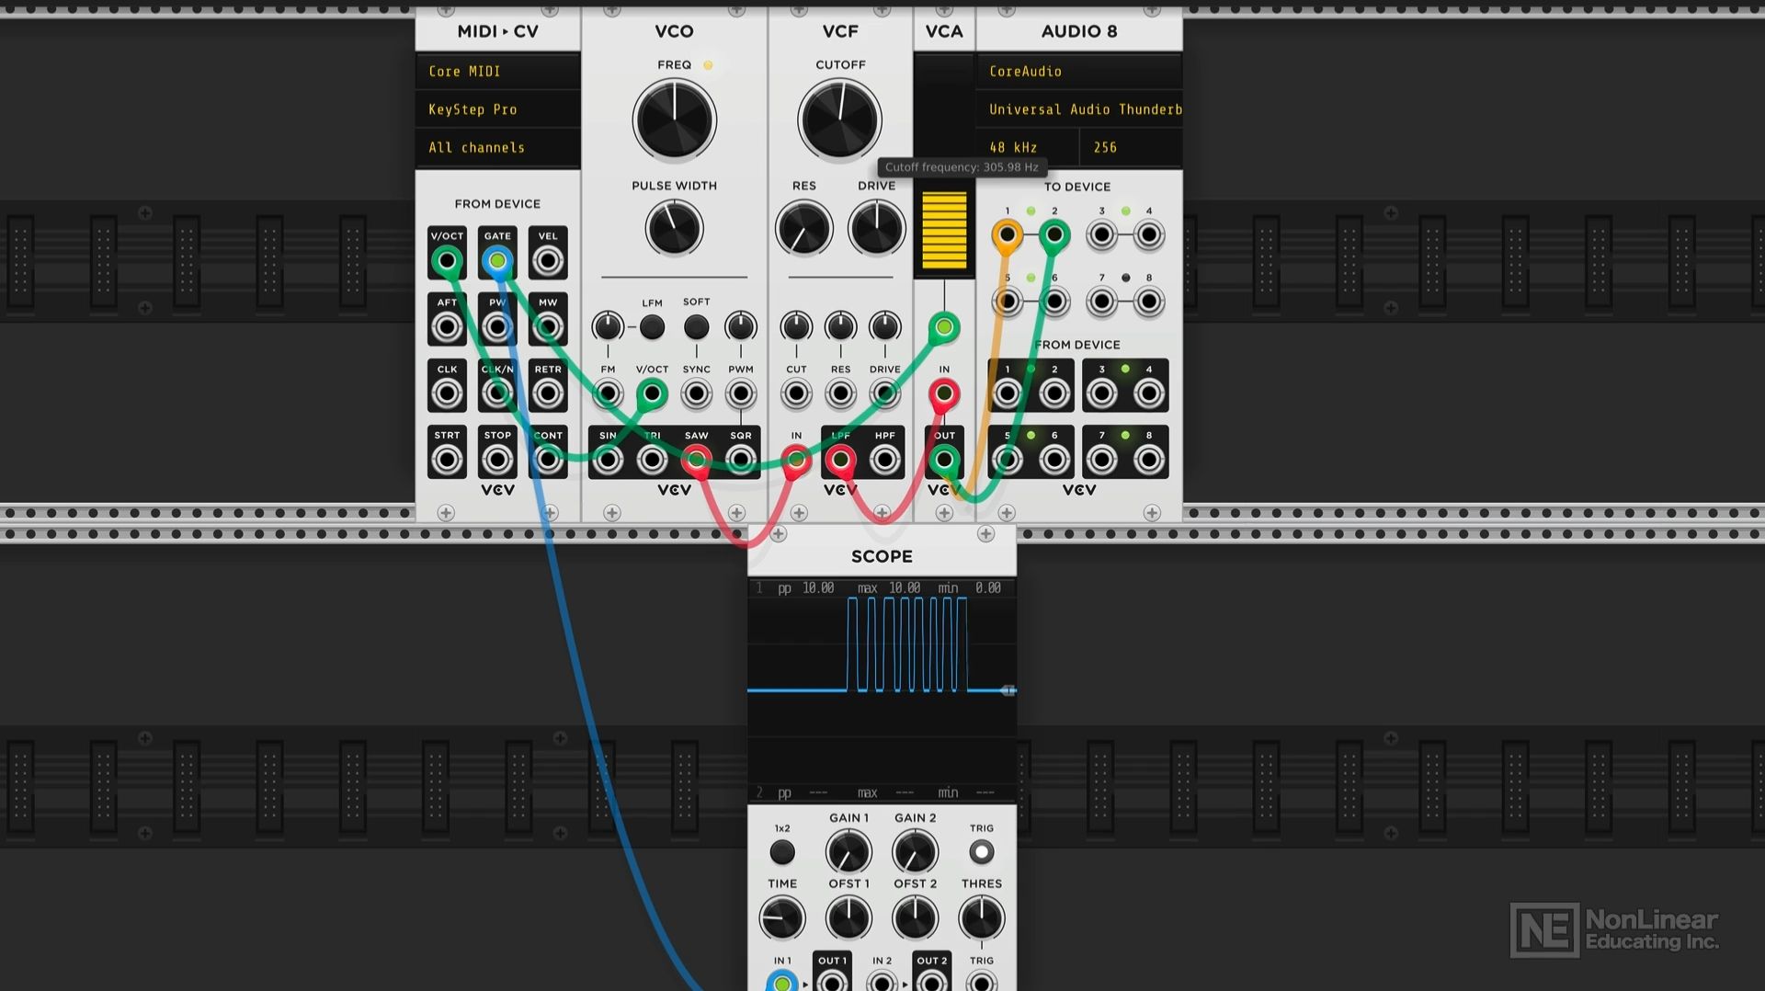Click the VCO SYNC input jack

coord(697,394)
